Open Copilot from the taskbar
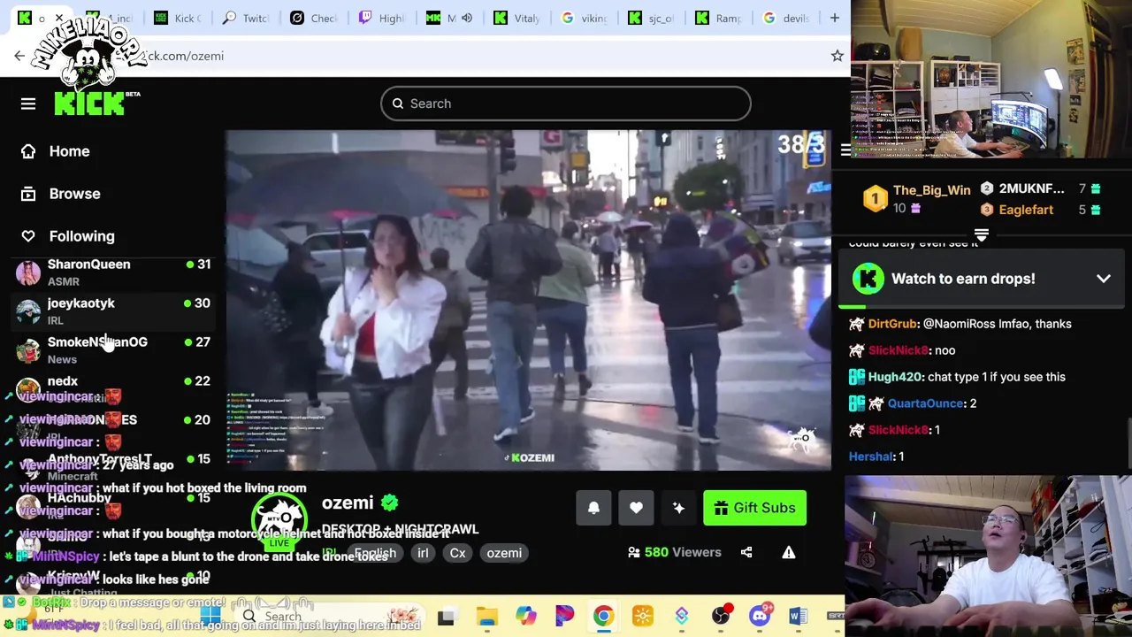The height and width of the screenshot is (637, 1132). pyautogui.click(x=526, y=617)
